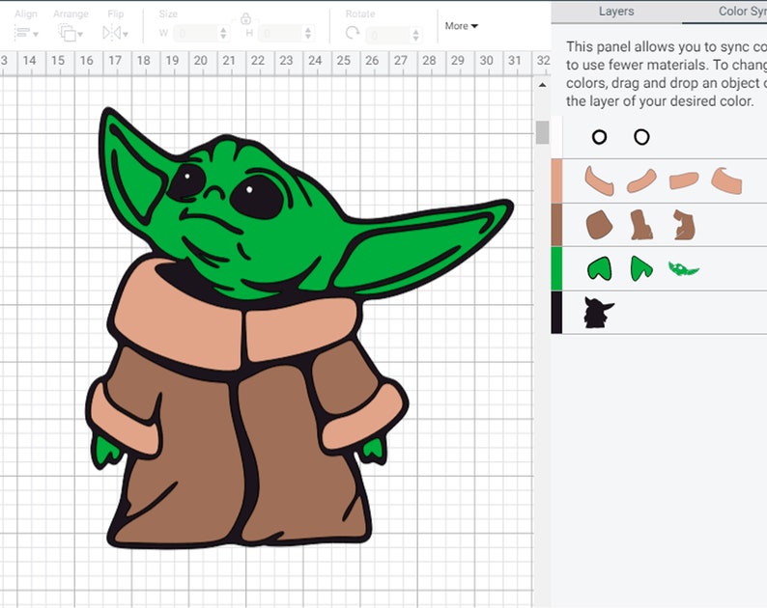Open the Align dropdown tool

pos(26,33)
